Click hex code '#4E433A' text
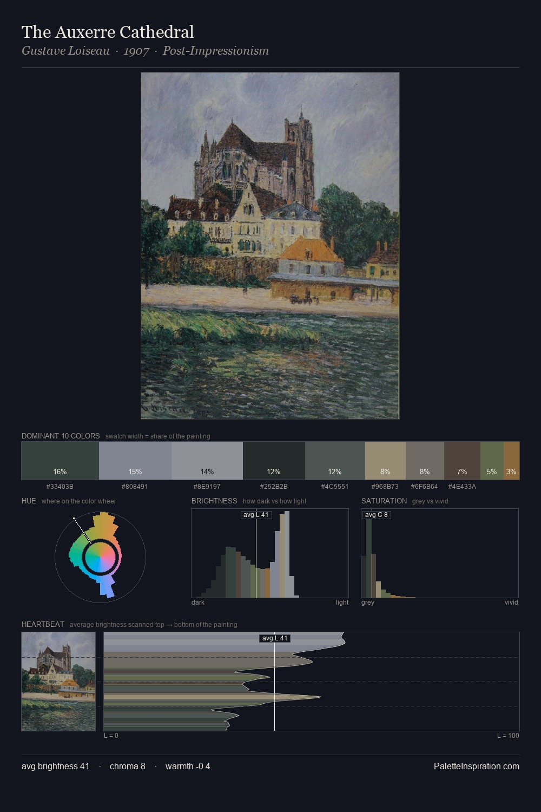This screenshot has height=812, width=541. pyautogui.click(x=462, y=487)
